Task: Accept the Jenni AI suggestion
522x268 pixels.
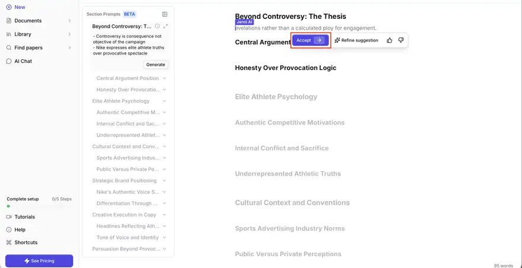Action: pos(310,40)
